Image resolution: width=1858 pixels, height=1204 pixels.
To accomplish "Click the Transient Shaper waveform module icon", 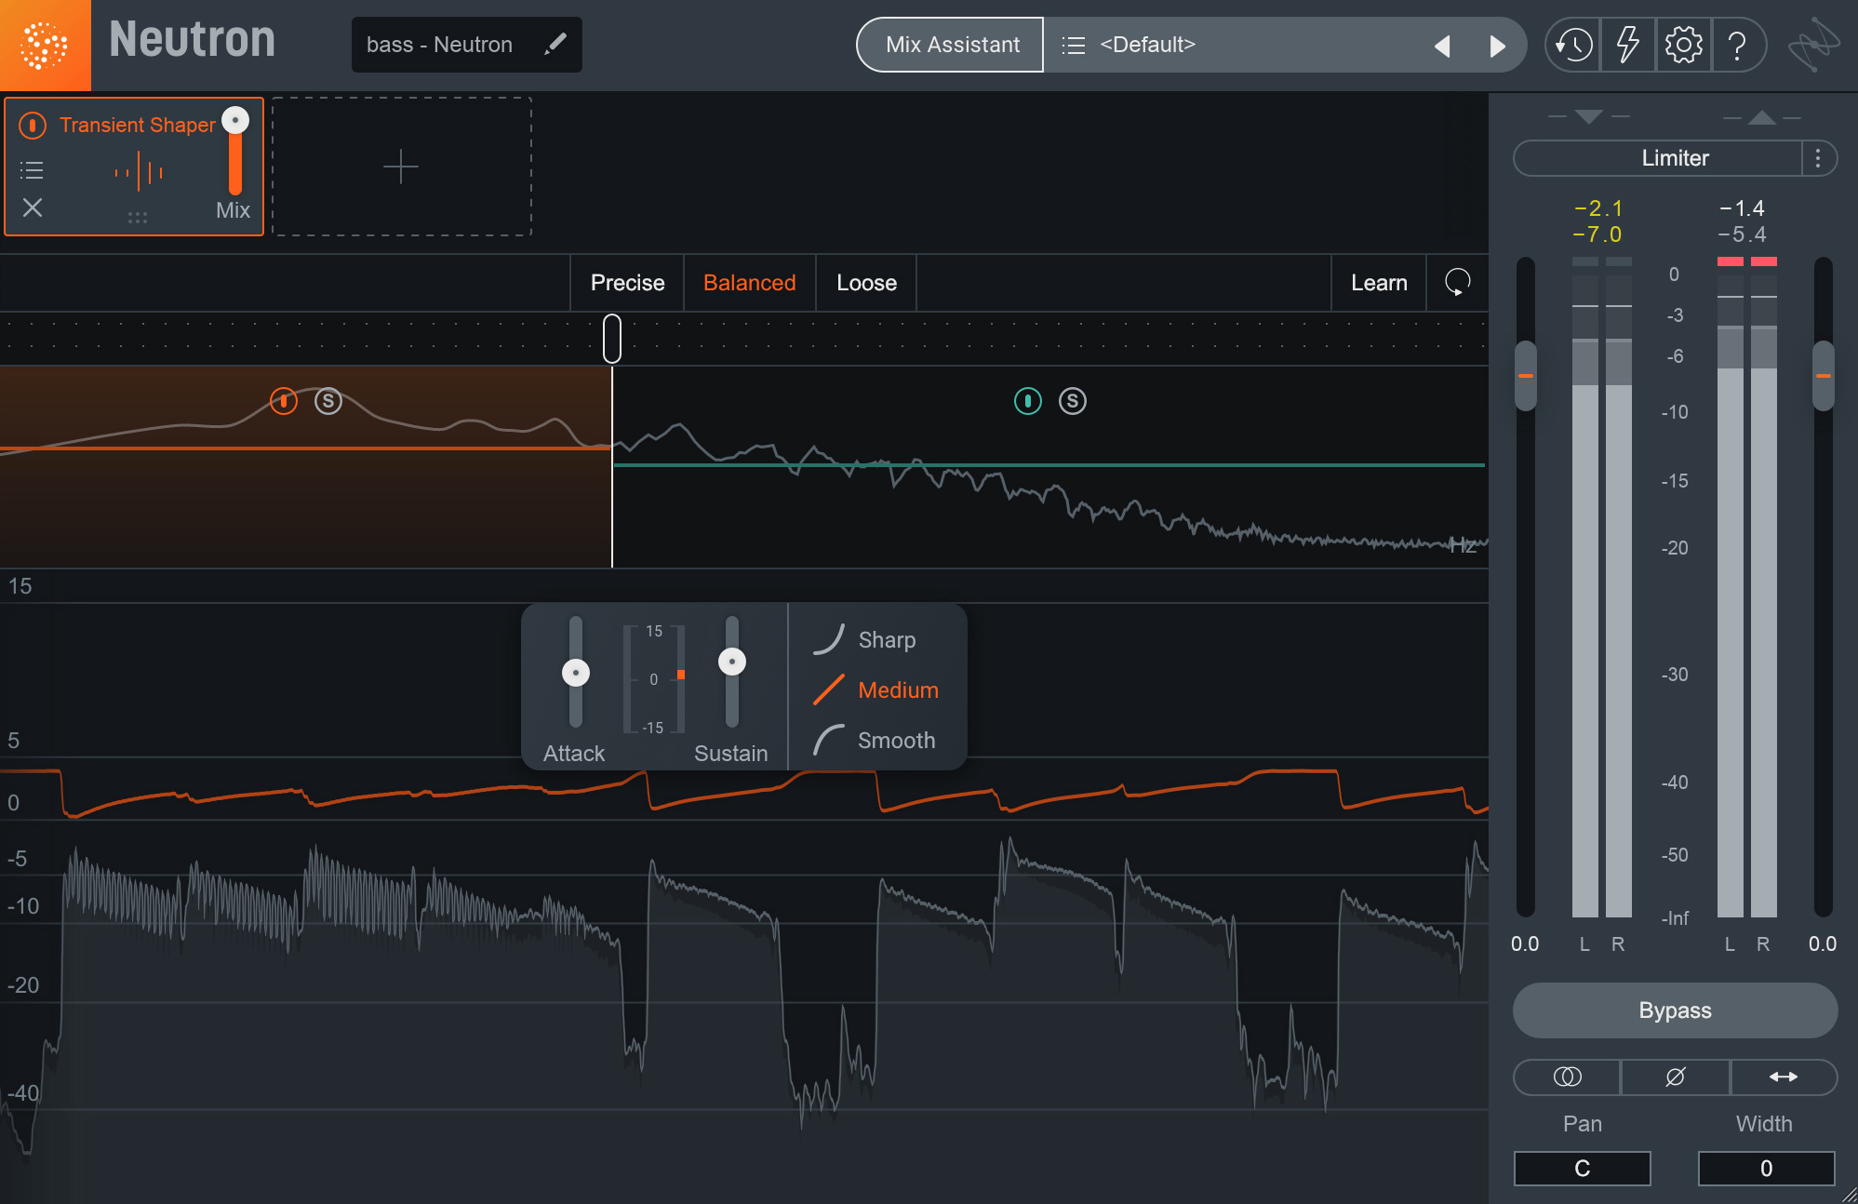I will pos(139,172).
